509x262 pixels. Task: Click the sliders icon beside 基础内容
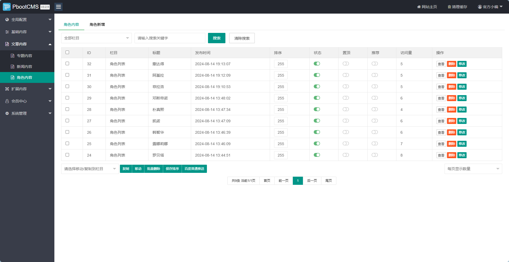coord(7,32)
